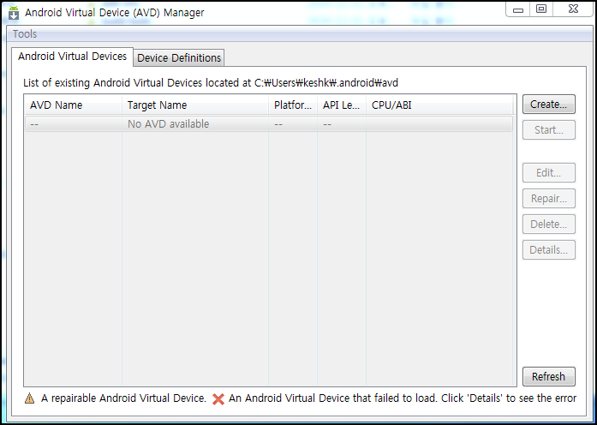This screenshot has height=425, width=597.
Task: Close the AVD Manager window
Action: [x=573, y=9]
